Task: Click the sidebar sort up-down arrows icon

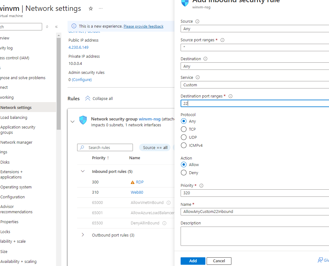Action: [x=47, y=27]
